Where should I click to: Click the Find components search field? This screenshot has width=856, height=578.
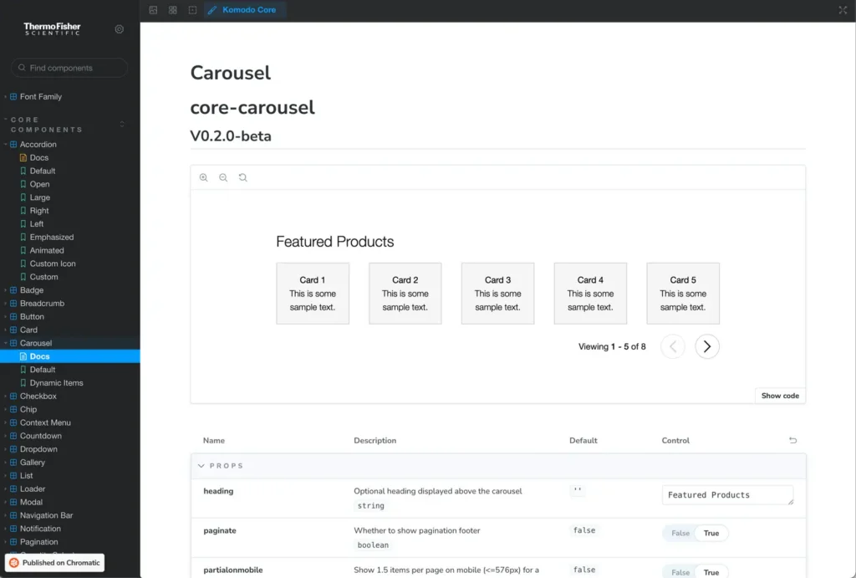(70, 68)
